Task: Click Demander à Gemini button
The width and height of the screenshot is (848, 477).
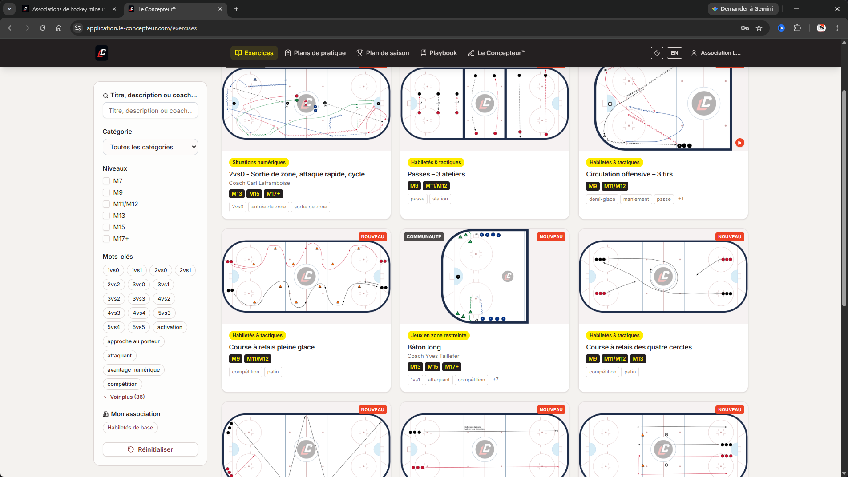Action: click(x=743, y=9)
